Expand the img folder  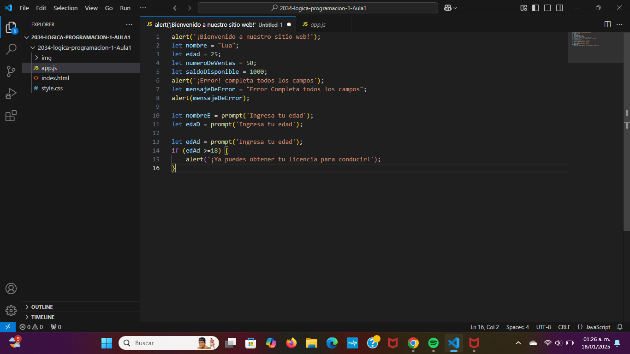point(81,58)
